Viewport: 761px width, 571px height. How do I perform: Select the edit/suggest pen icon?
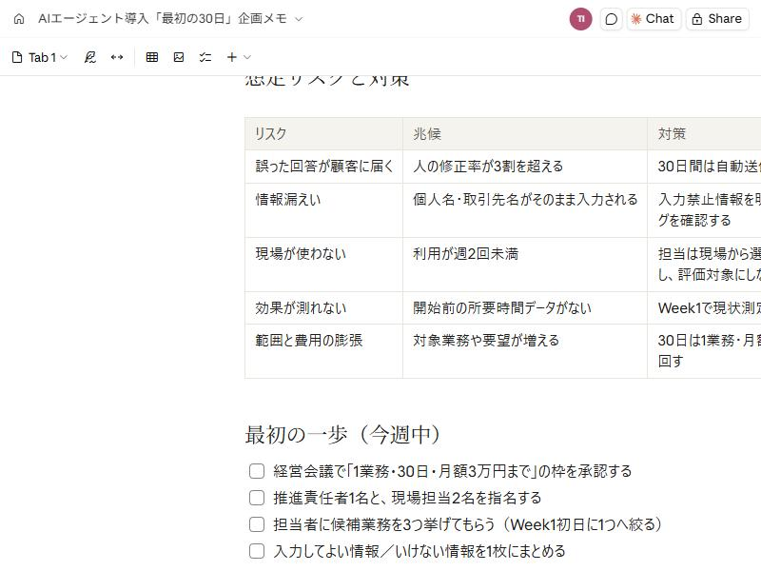(x=89, y=57)
